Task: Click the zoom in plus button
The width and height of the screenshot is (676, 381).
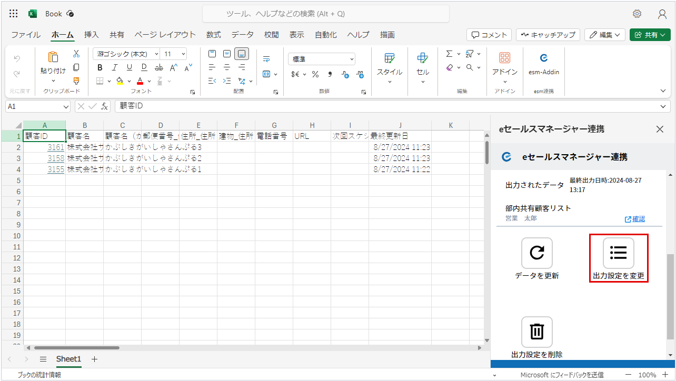Action: click(x=665, y=375)
